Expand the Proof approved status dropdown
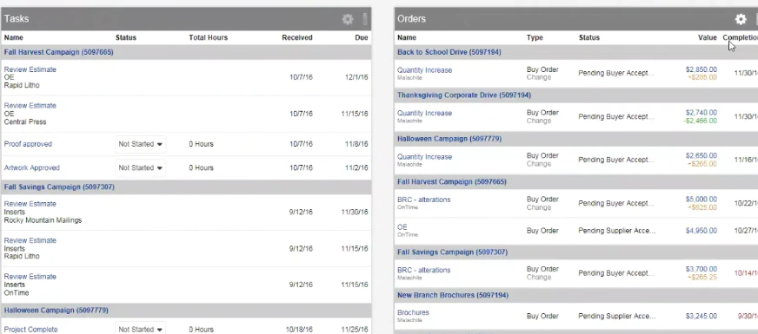Viewport: 758px width, 334px height. 140,144
